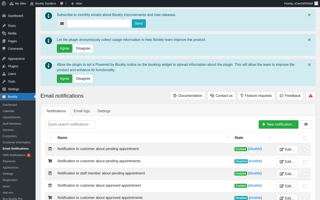Screen dimensions: 320x200
Task: Edit notification to customer about pending appointment
Action: click(287, 150)
